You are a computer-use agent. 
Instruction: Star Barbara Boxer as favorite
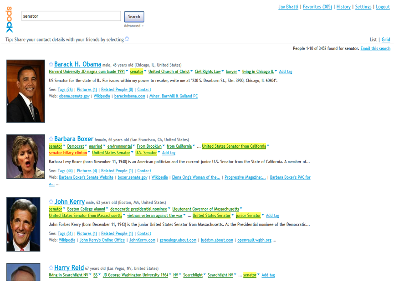click(x=51, y=139)
